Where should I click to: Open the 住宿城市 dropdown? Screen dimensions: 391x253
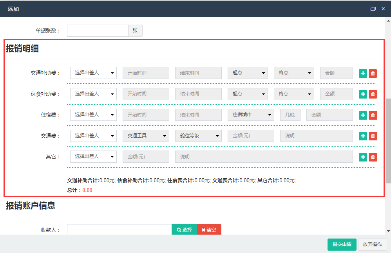[x=251, y=115]
